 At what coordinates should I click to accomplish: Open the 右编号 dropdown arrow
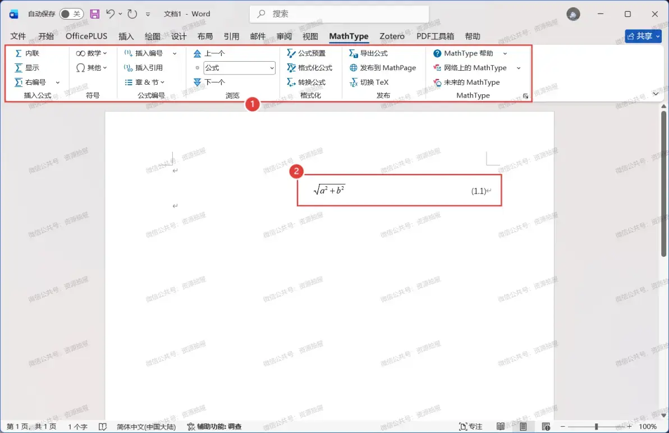pos(58,82)
